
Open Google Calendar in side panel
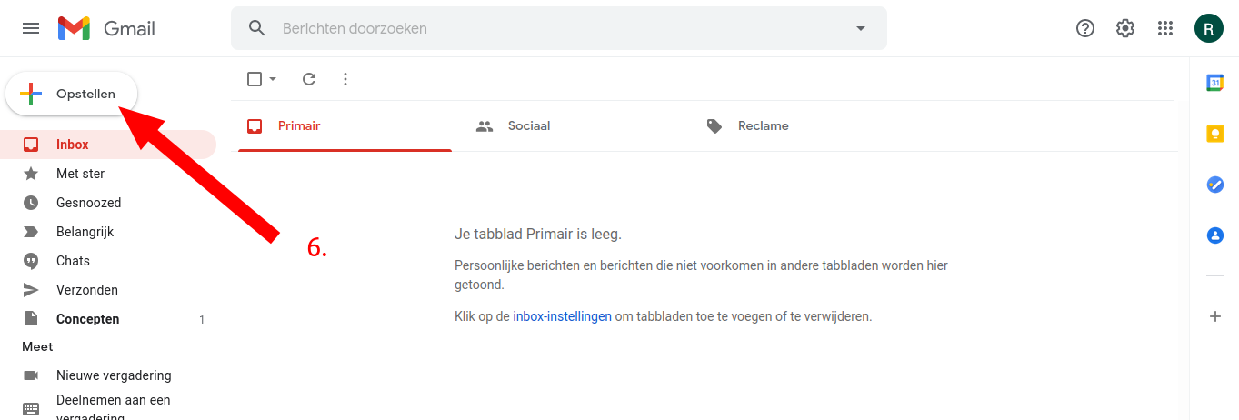(1214, 83)
